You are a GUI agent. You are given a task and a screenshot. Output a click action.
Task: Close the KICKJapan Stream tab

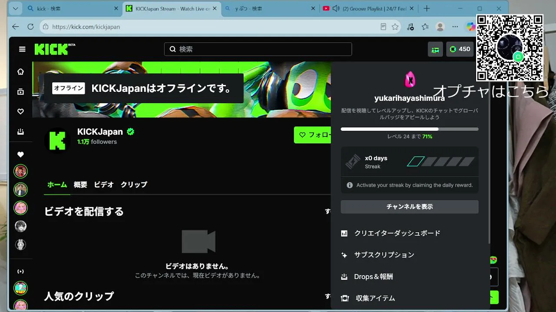pos(215,9)
